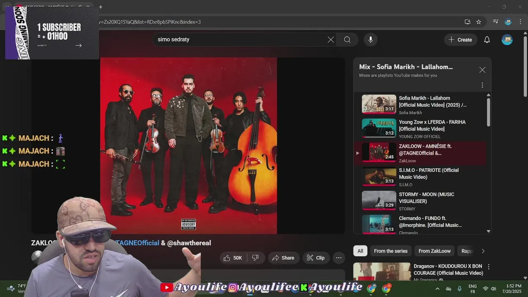Close the Mix playlist panel
Viewport: 528px width, 297px height.
(482, 70)
